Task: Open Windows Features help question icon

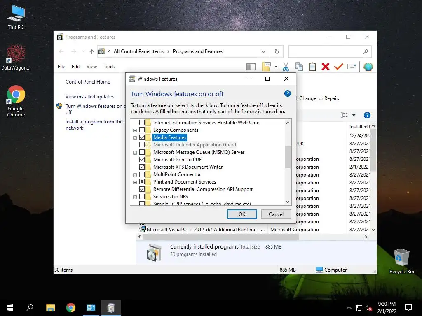Action: point(287,93)
